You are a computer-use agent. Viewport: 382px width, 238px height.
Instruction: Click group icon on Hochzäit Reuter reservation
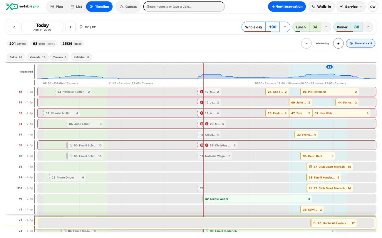coord(315,223)
